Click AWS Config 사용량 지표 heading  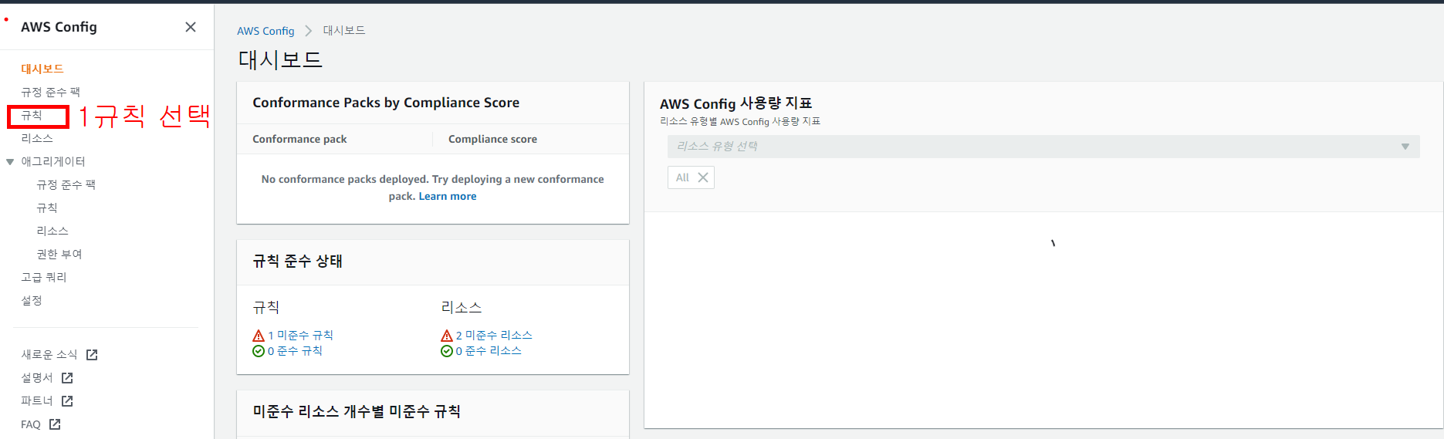coord(736,103)
